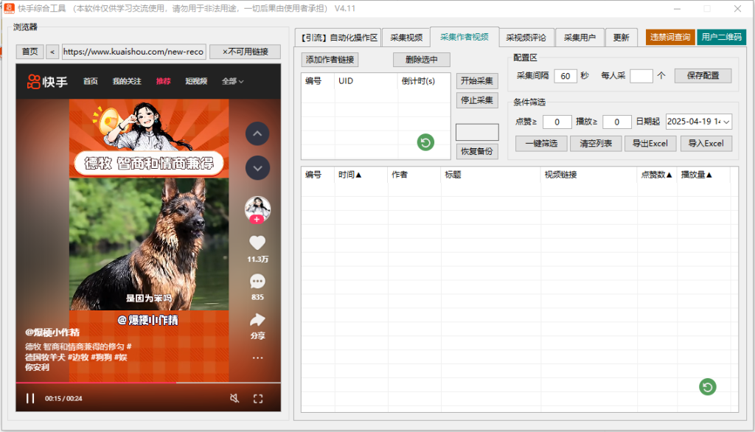Sort results by 点赞数 column header

pyautogui.click(x=655, y=175)
